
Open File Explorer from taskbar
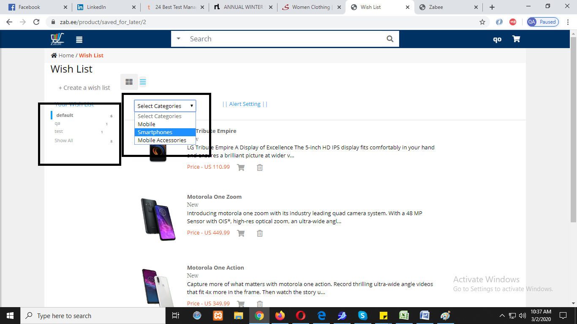point(238,316)
